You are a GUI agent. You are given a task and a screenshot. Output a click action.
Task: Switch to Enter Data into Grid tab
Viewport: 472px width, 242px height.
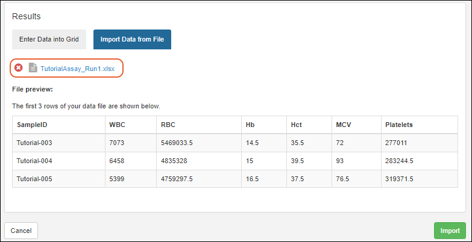tap(49, 39)
